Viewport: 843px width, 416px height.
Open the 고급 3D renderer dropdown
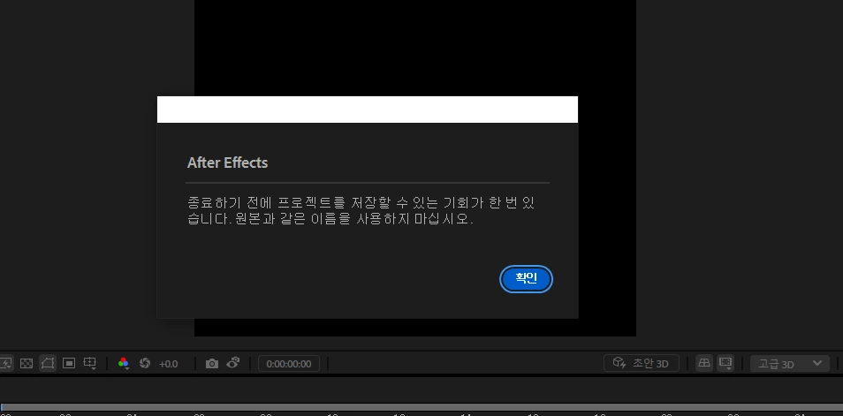click(x=790, y=364)
